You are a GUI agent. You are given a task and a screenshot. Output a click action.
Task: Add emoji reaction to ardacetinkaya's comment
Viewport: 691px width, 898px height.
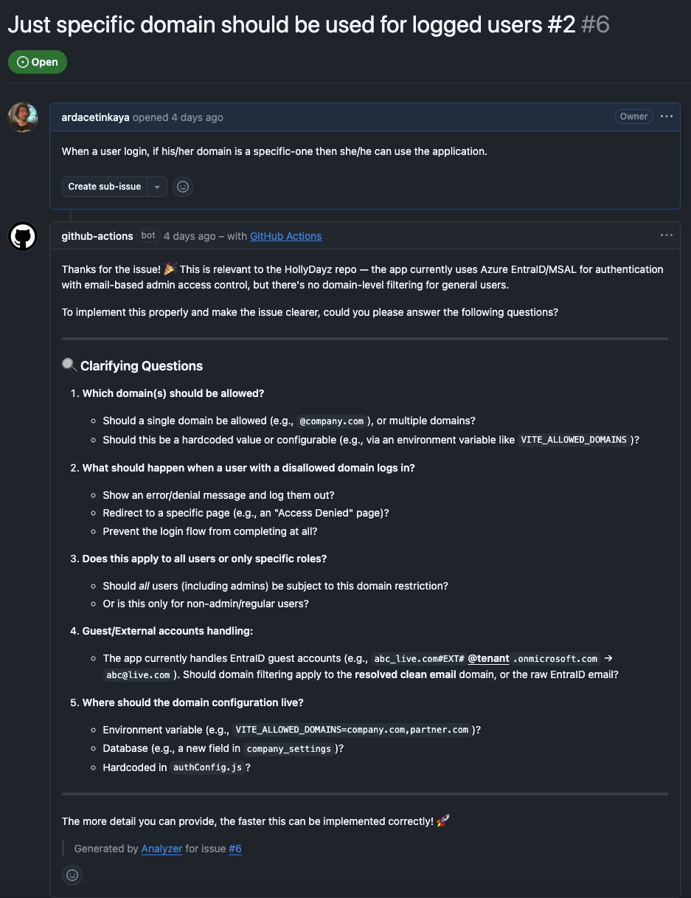[183, 187]
